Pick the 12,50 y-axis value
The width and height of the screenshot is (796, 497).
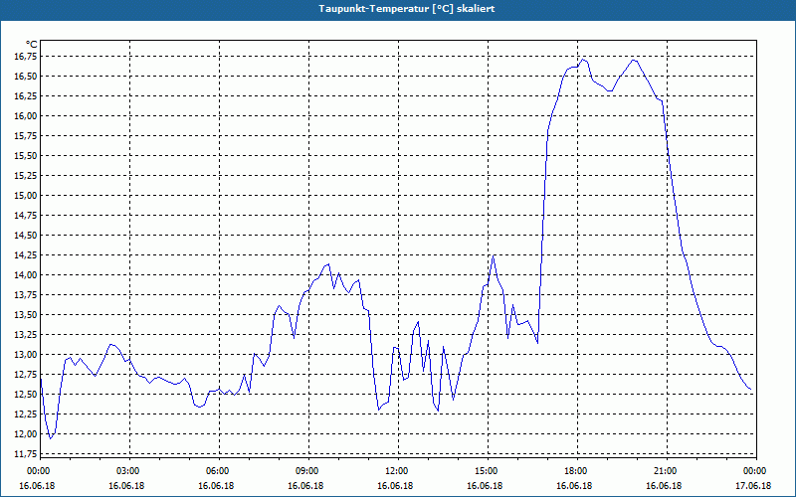[26, 394]
